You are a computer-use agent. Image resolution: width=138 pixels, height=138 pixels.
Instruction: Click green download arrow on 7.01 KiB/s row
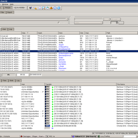53,87
